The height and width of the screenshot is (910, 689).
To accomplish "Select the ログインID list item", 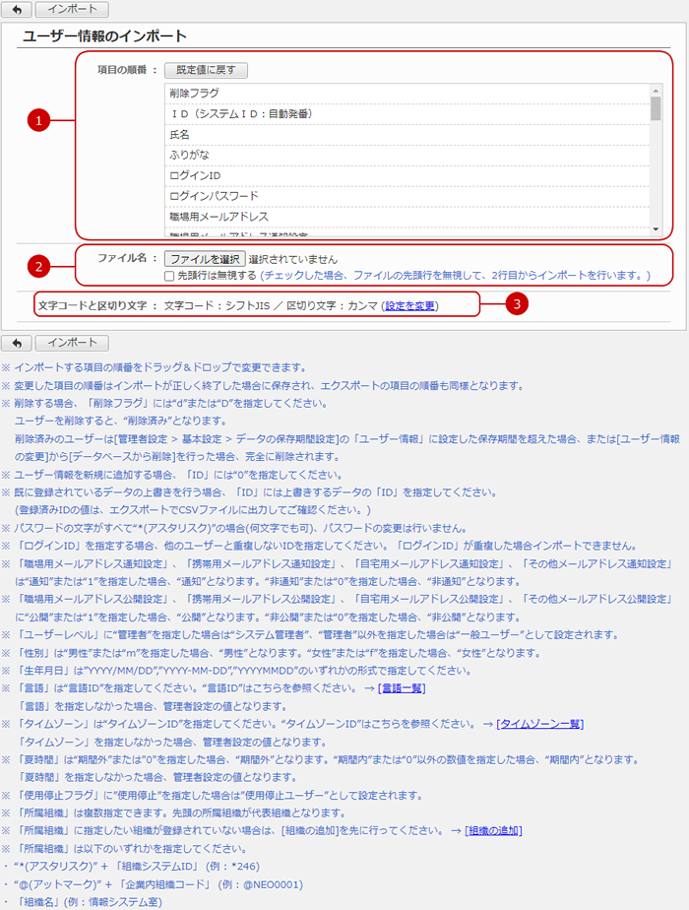I will (x=407, y=176).
